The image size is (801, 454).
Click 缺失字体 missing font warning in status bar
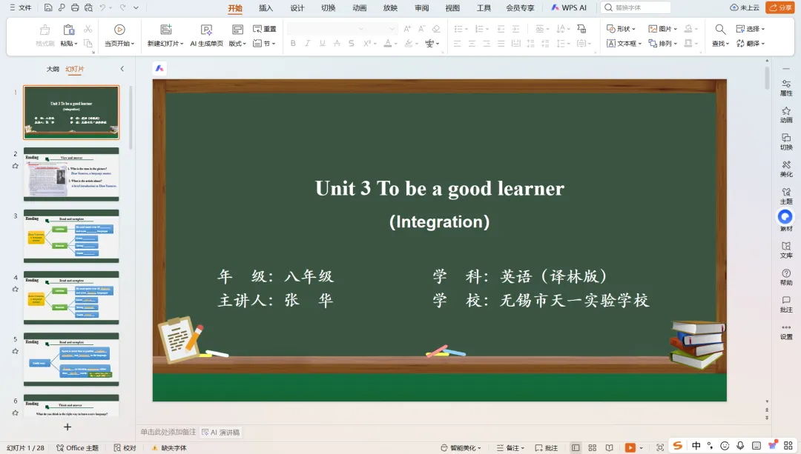(169, 448)
